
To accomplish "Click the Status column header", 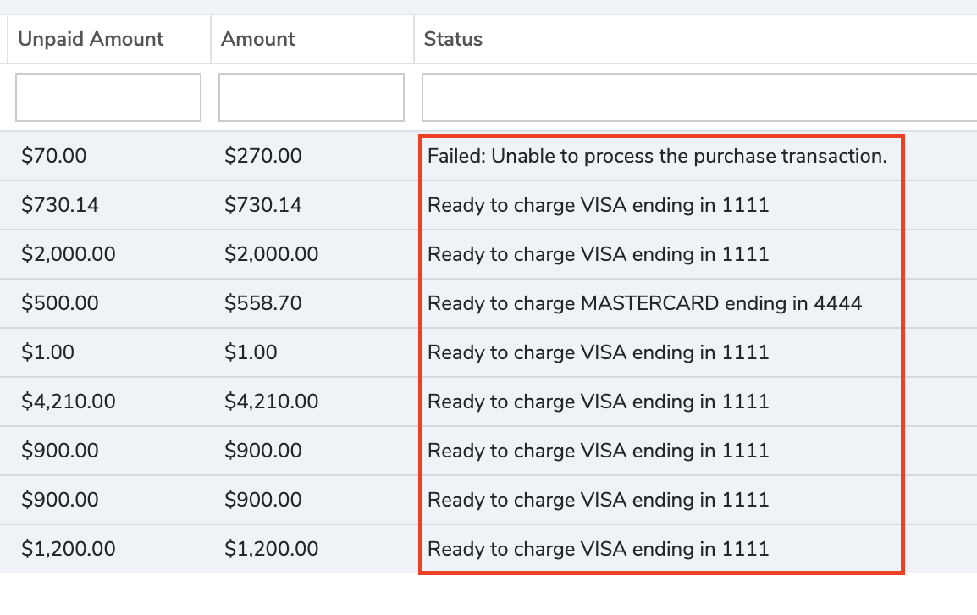I will 453,39.
